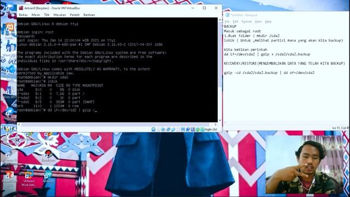This screenshot has height=197, width=350.
Task: Click the display settings icon in VirtualBox status bar
Action: pos(183,129)
